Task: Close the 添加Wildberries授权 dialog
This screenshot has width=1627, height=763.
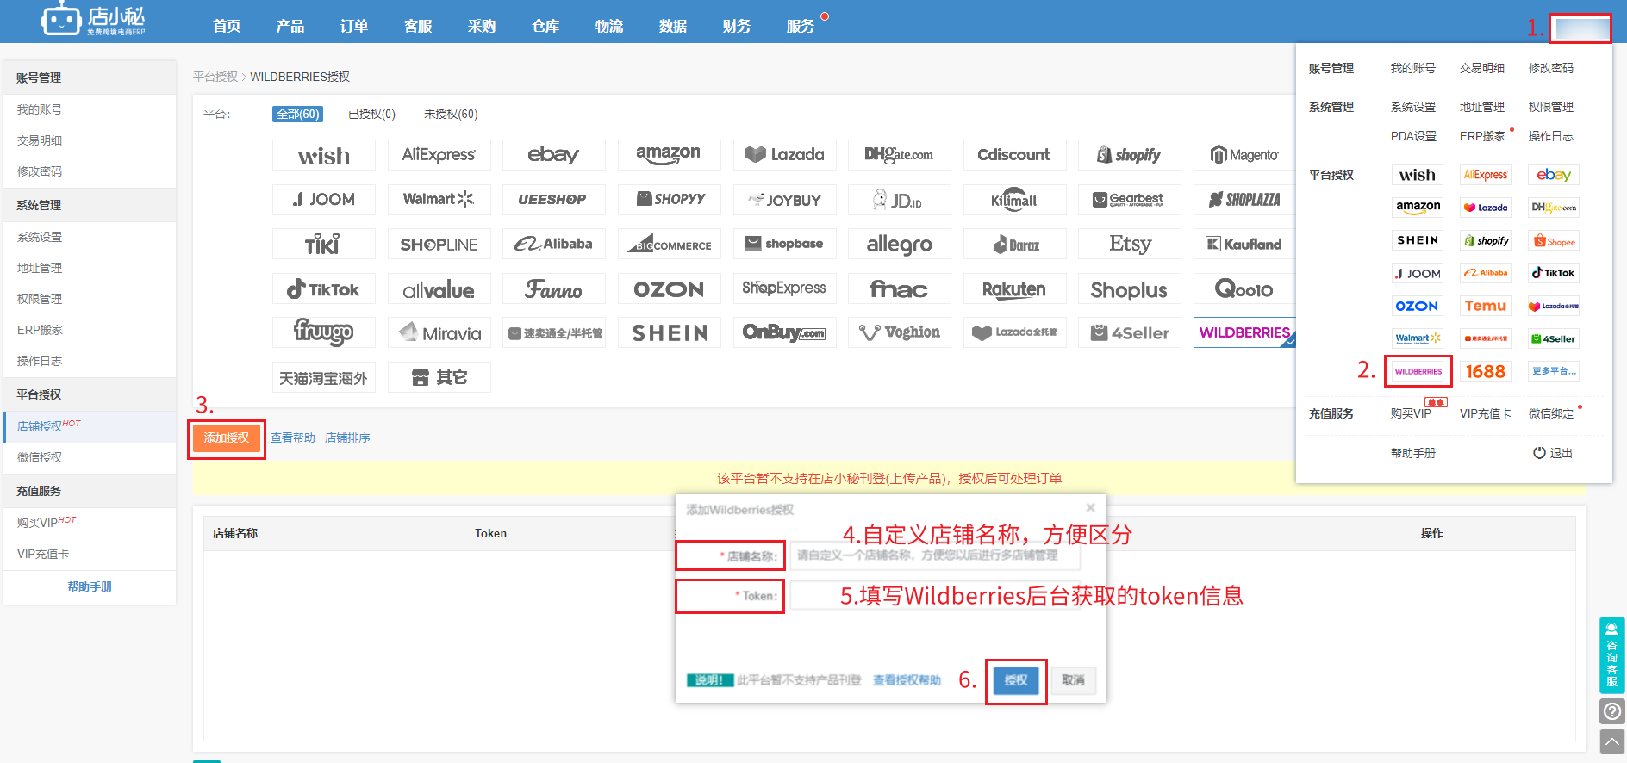Action: point(1090,508)
